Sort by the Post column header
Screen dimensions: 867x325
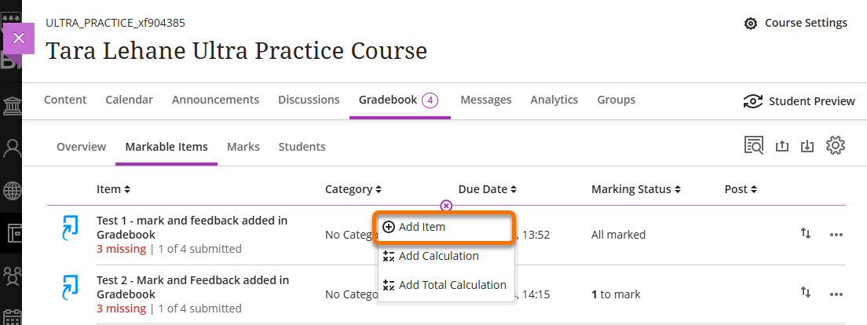741,189
